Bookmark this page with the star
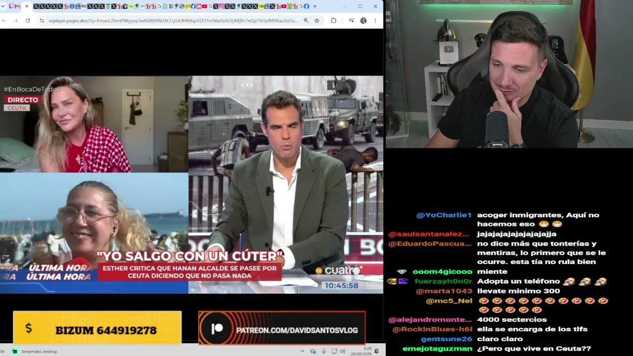Image resolution: width=633 pixels, height=356 pixels. (317, 21)
